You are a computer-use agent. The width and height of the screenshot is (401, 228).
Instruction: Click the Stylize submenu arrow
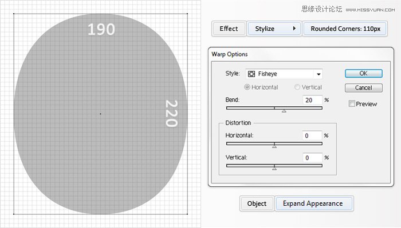point(294,29)
